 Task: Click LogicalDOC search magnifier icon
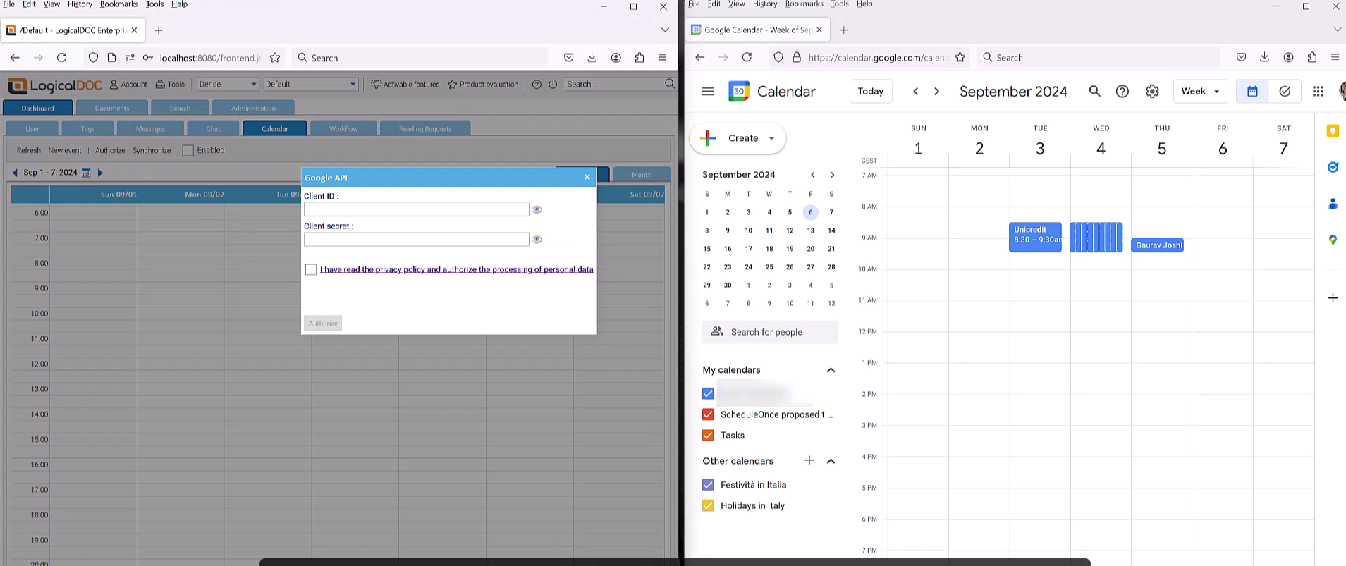pyautogui.click(x=670, y=84)
